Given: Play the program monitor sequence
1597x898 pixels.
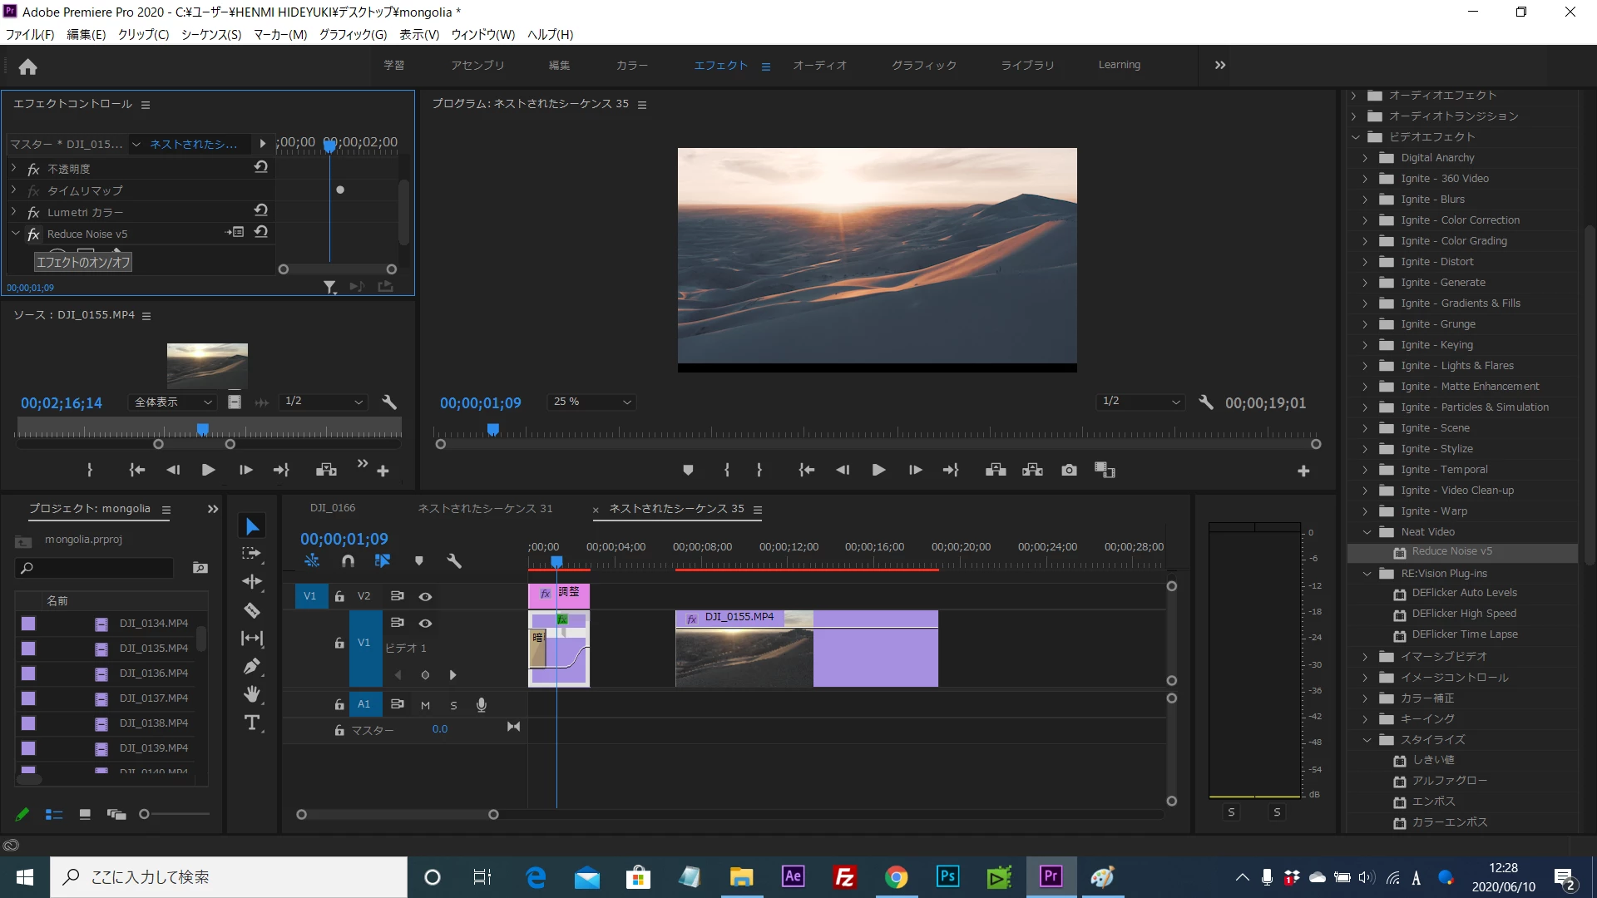Looking at the screenshot, I should [x=878, y=471].
